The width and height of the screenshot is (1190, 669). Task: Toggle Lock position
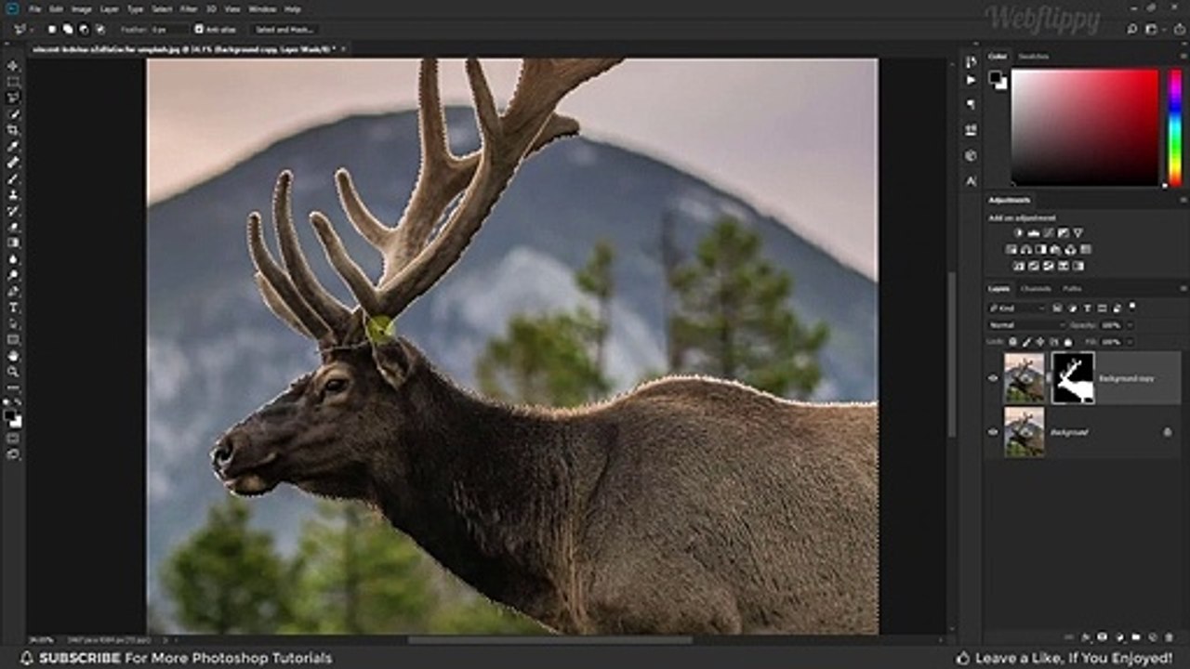[x=1038, y=342]
